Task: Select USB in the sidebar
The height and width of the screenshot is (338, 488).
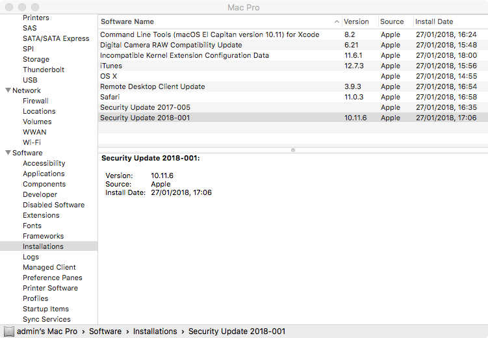Action: [30, 80]
